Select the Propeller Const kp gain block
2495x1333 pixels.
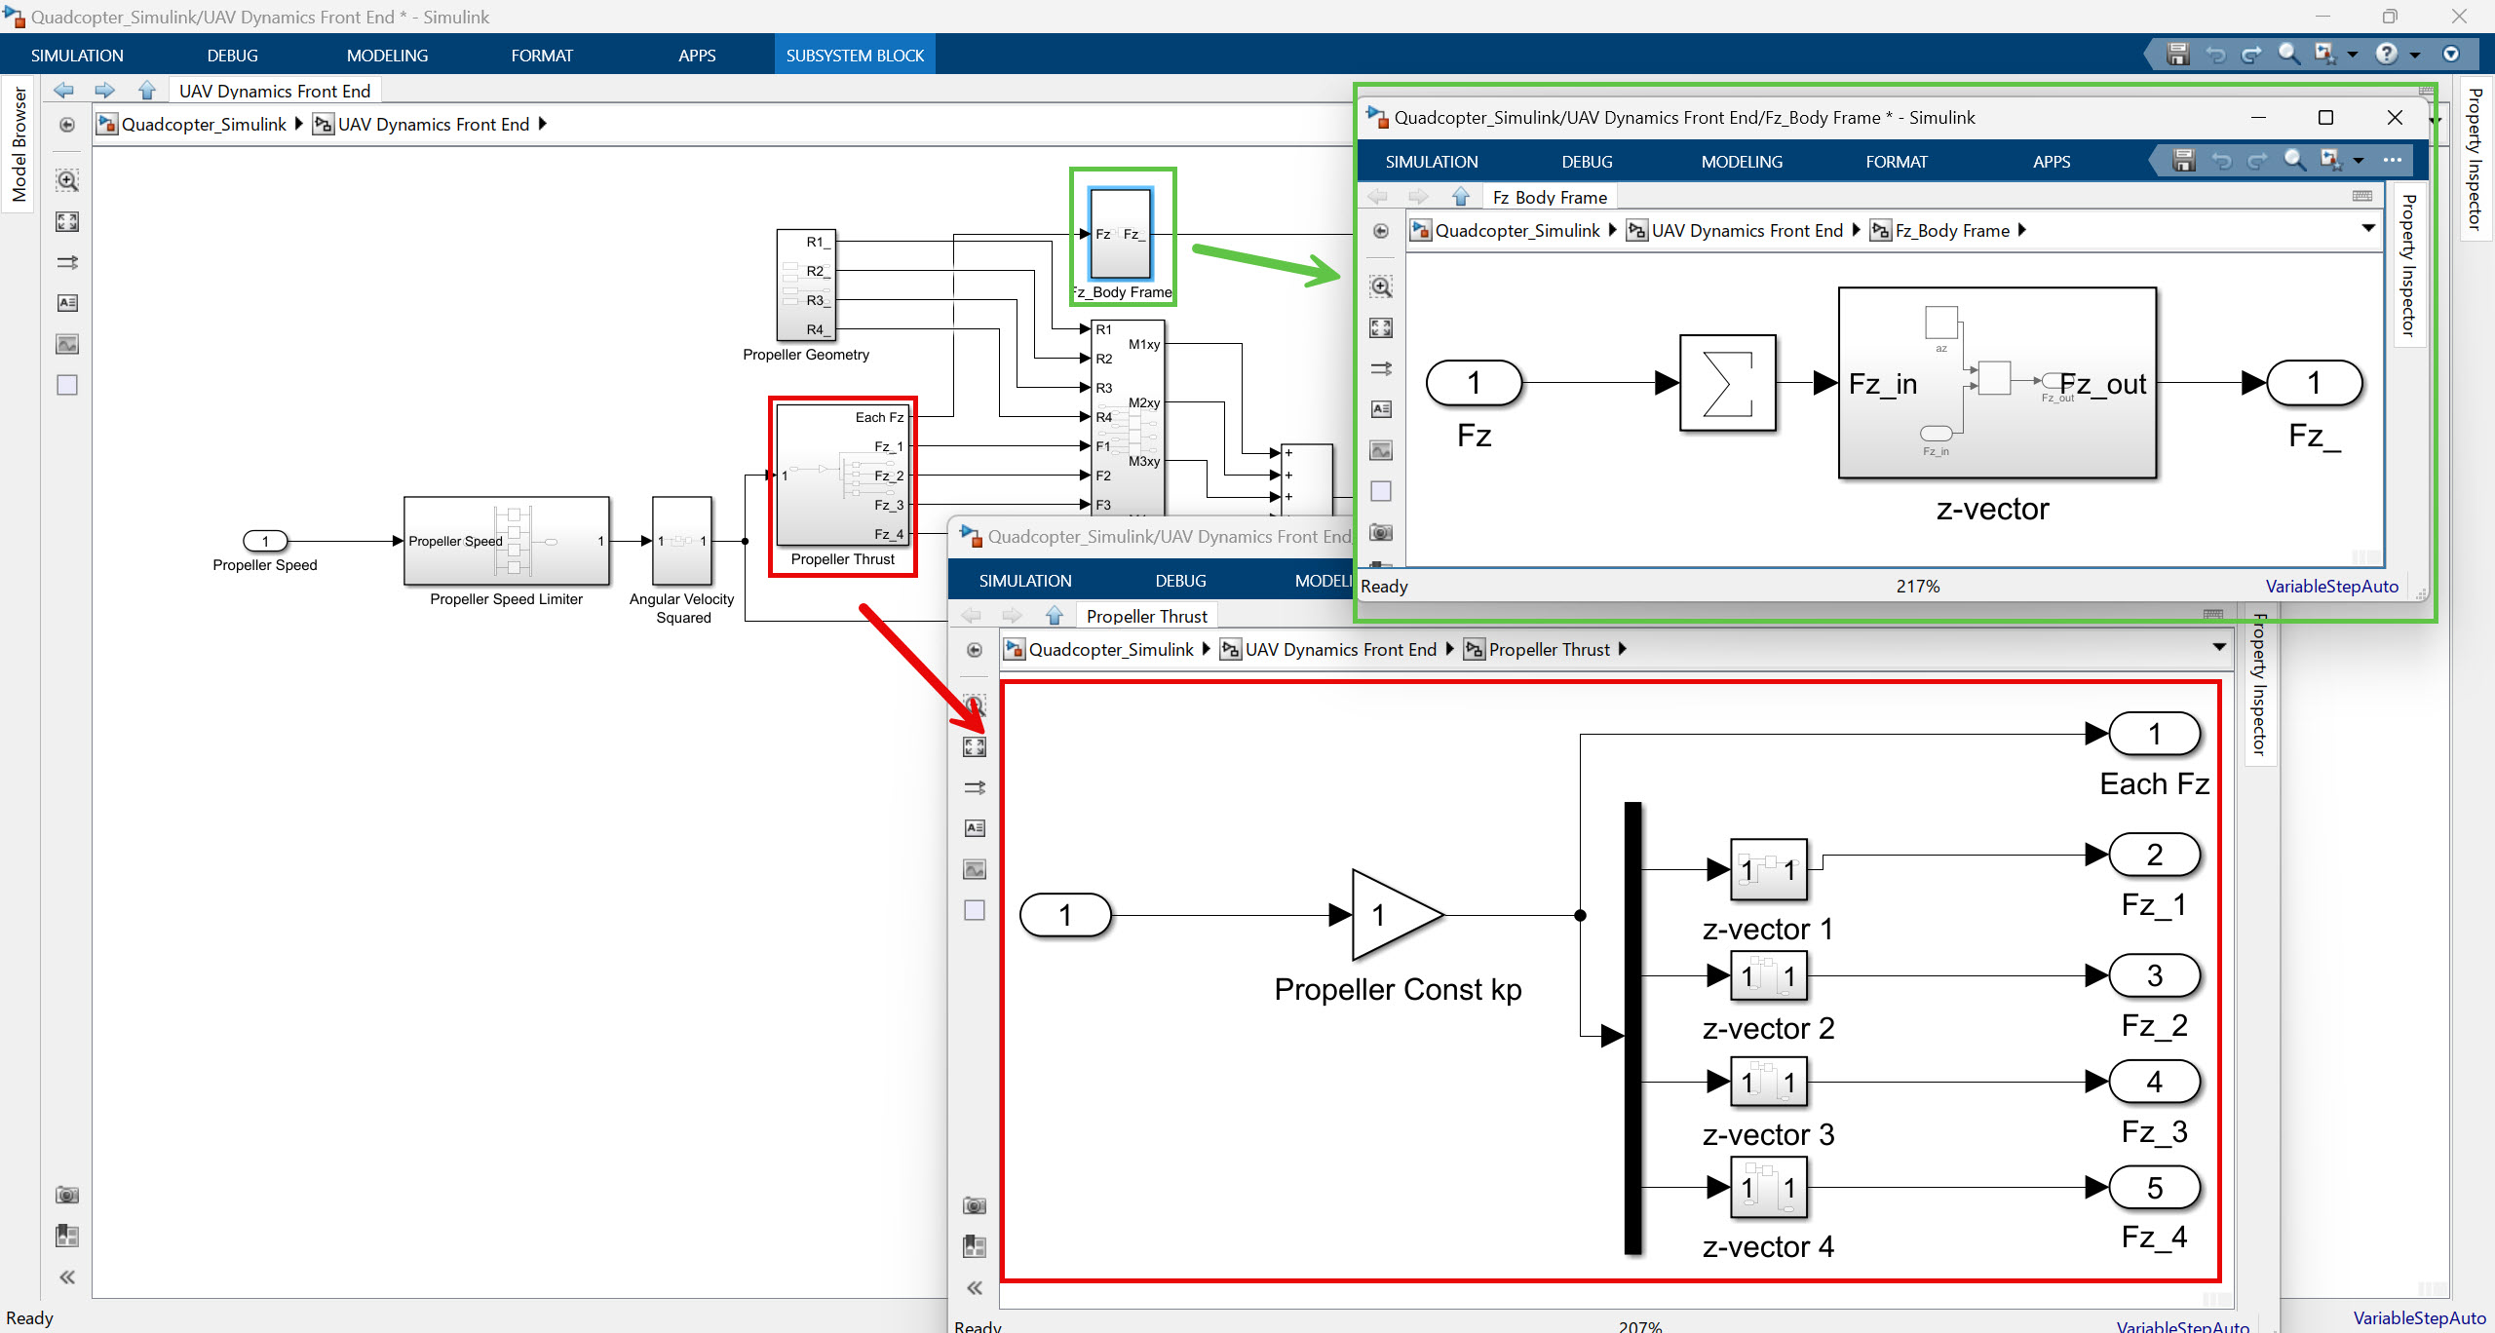pos(1398,915)
